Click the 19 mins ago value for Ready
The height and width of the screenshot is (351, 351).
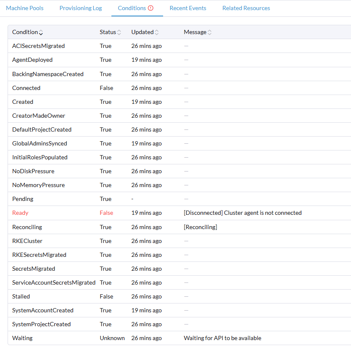click(146, 213)
